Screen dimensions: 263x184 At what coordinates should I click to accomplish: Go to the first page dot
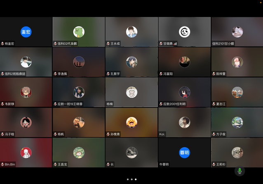(x=127, y=179)
